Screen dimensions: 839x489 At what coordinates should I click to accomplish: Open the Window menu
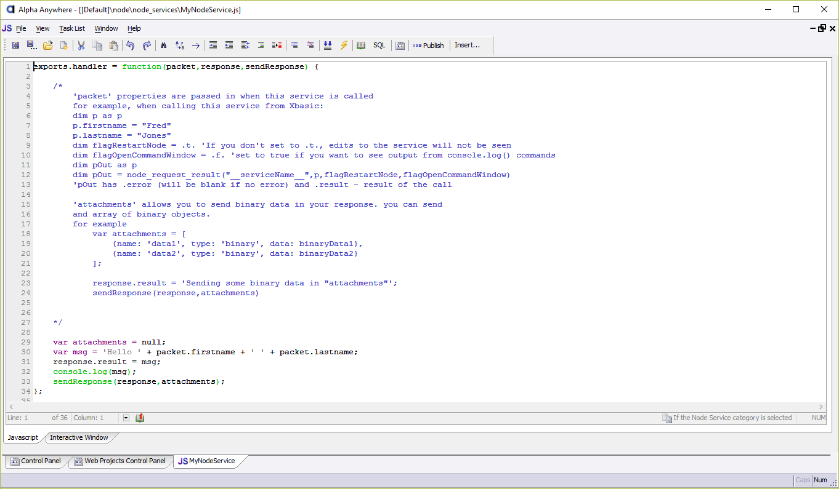tap(106, 28)
